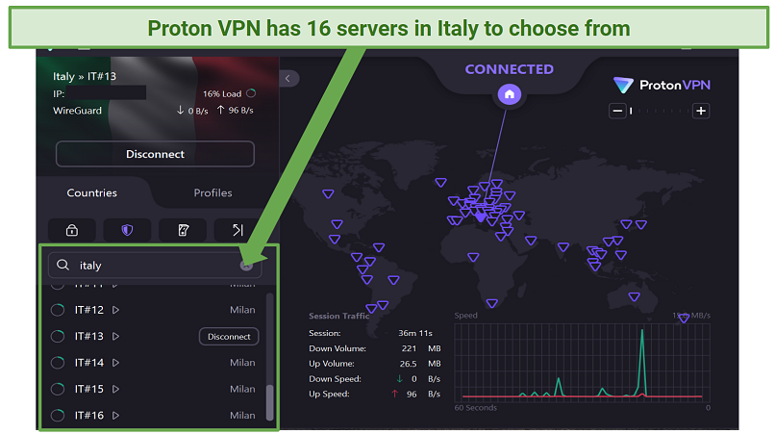
Task: Zoom in the map with plus button
Action: [701, 111]
